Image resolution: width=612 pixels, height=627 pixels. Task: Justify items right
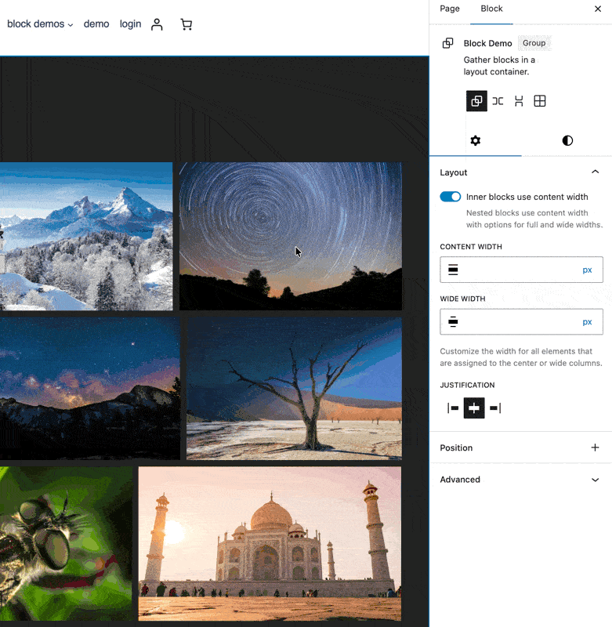coord(494,408)
